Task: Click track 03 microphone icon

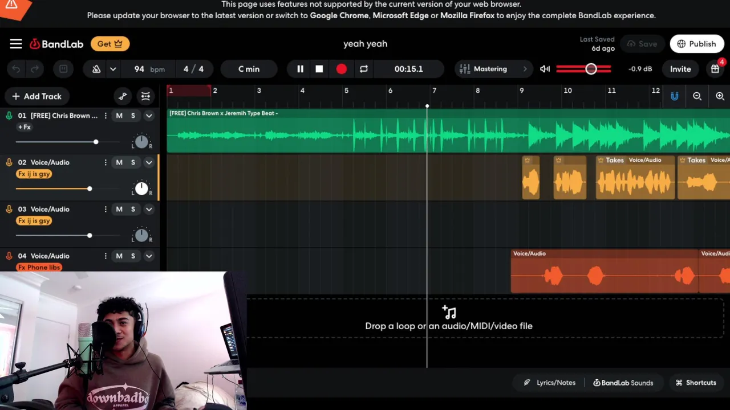Action: tap(9, 209)
